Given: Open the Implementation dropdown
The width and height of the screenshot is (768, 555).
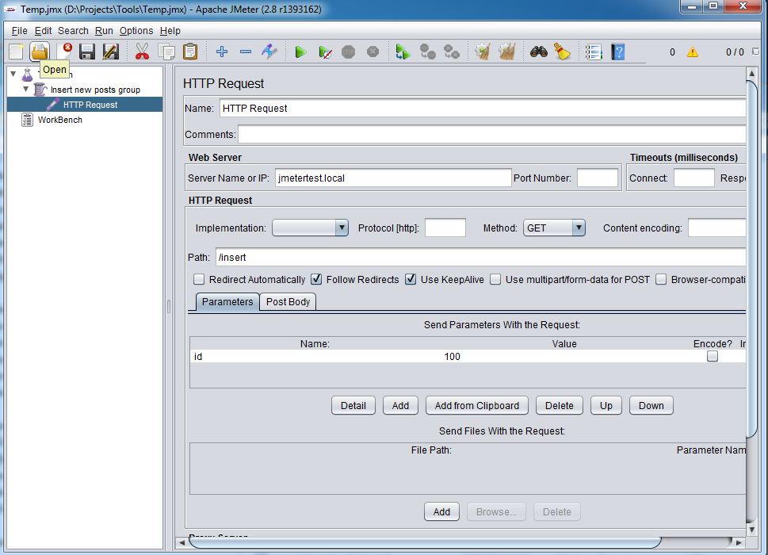Looking at the screenshot, I should [310, 228].
